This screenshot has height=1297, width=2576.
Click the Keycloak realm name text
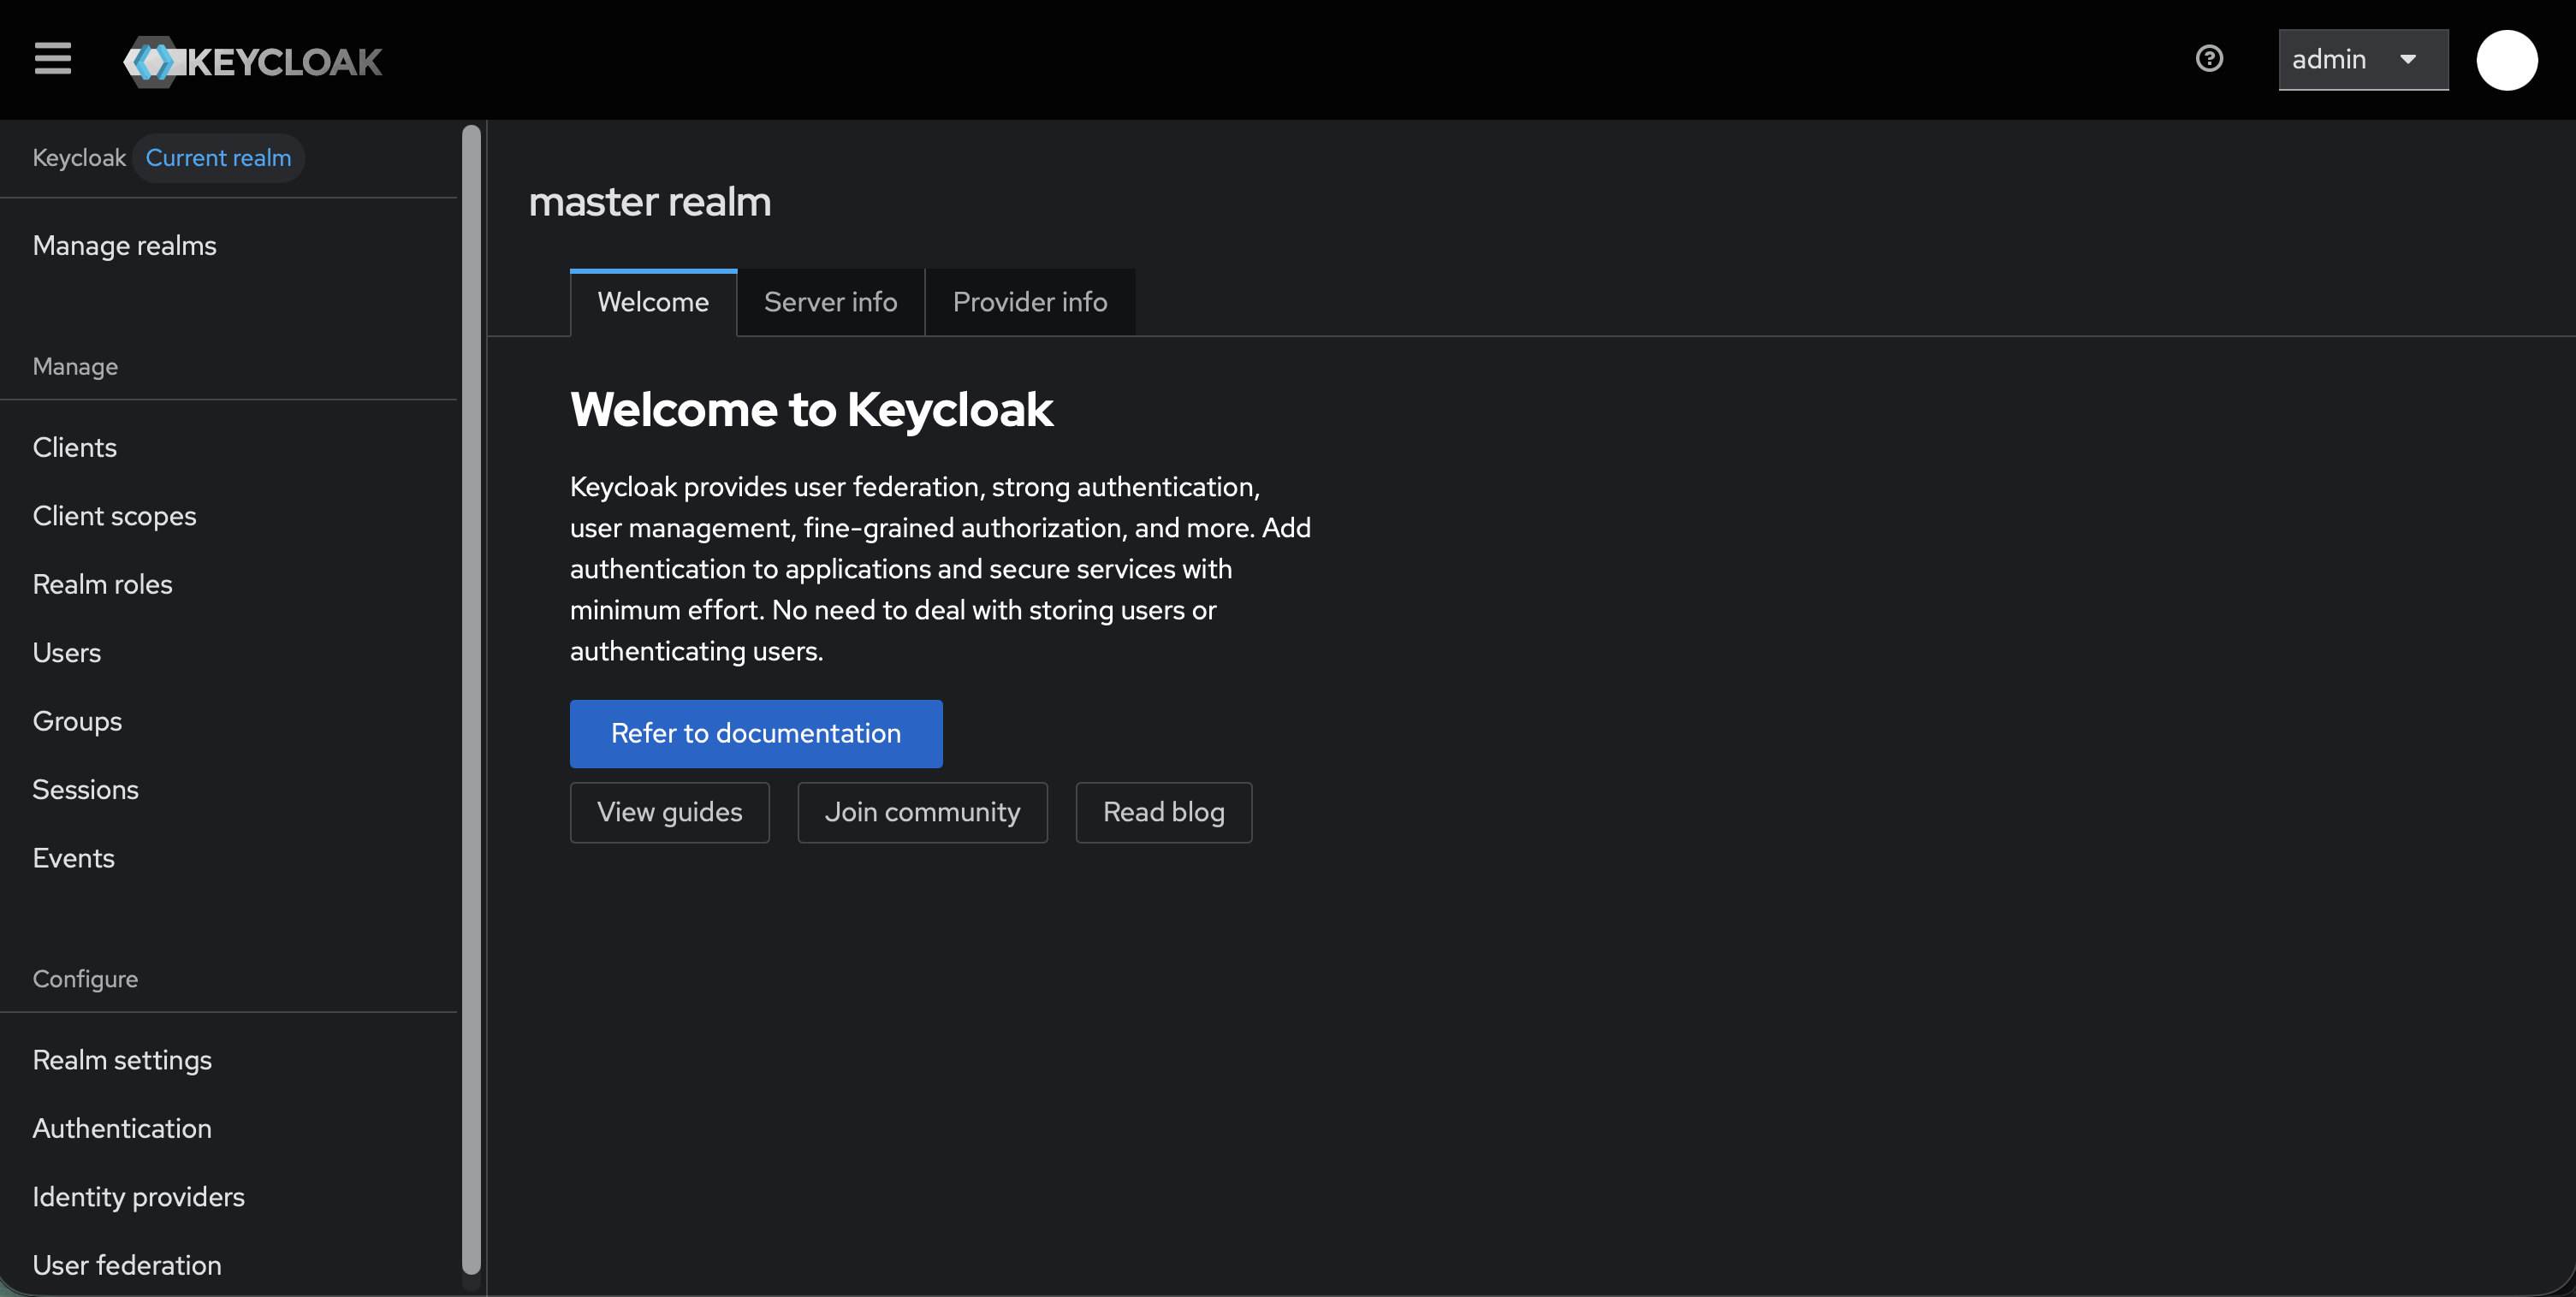pos(79,158)
